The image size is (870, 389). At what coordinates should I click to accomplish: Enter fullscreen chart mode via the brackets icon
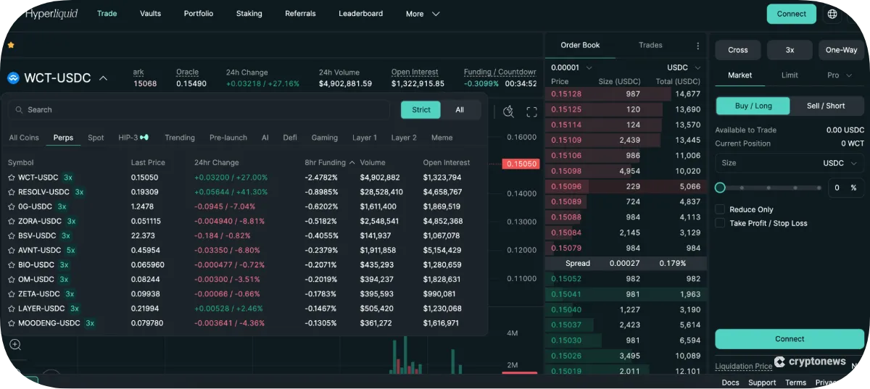point(531,112)
